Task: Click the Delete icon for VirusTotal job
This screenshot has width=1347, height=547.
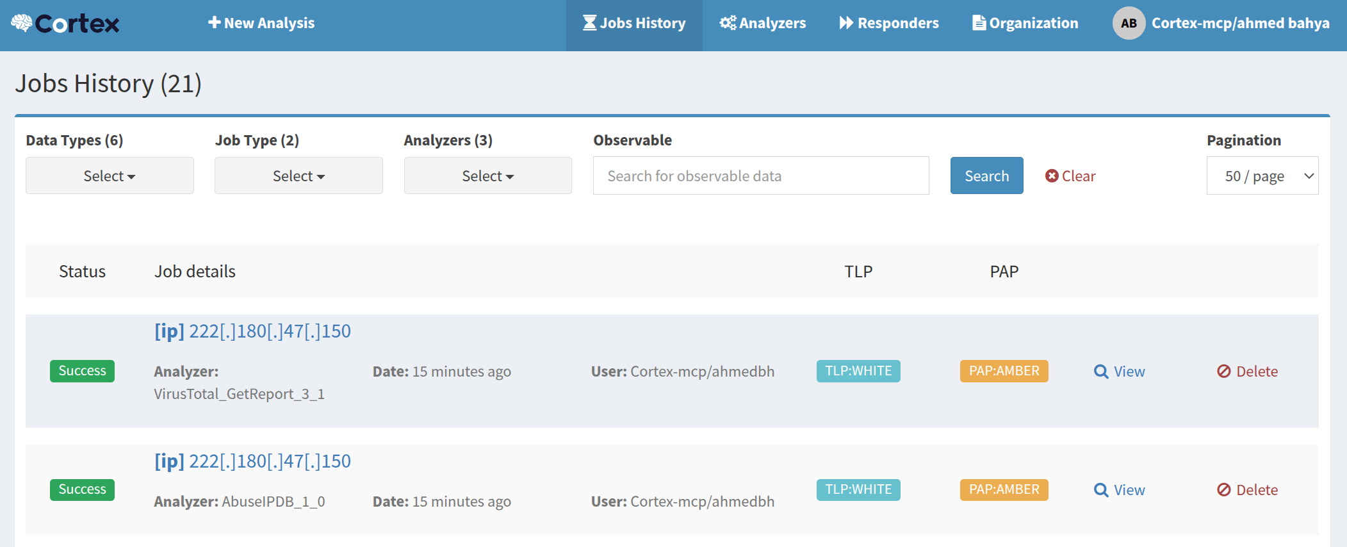Action: 1223,371
